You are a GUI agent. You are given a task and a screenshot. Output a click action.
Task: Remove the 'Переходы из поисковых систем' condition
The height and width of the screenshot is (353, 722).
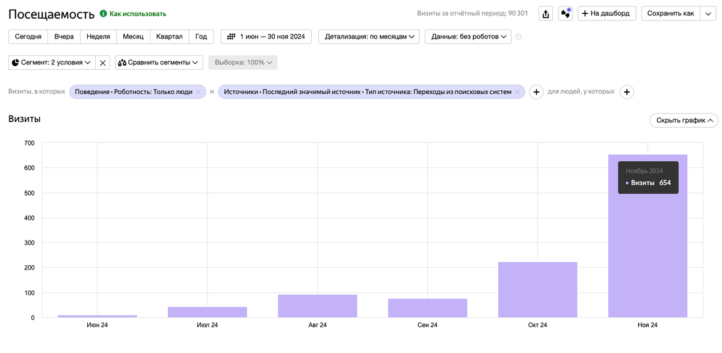pyautogui.click(x=517, y=92)
